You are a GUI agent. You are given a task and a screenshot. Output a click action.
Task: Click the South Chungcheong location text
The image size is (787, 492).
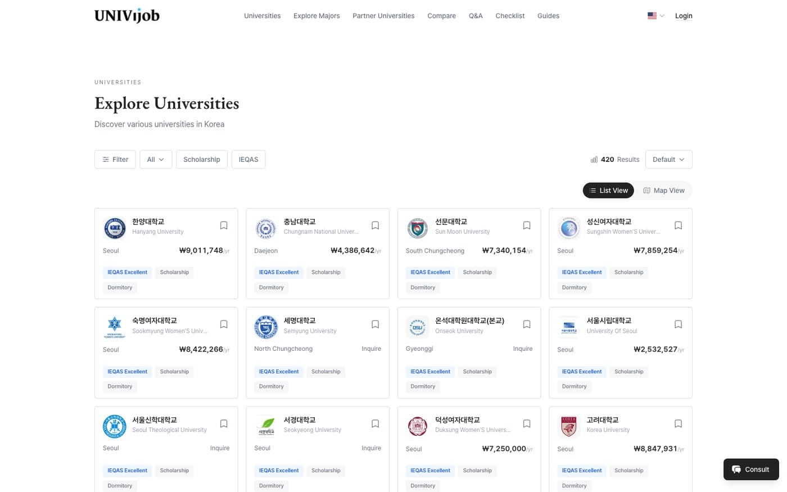click(x=435, y=251)
